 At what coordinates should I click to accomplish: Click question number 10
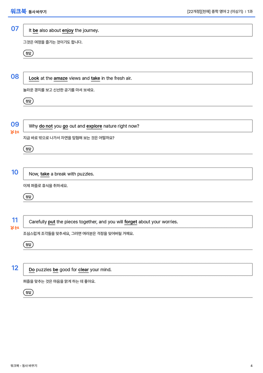click(x=15, y=172)
